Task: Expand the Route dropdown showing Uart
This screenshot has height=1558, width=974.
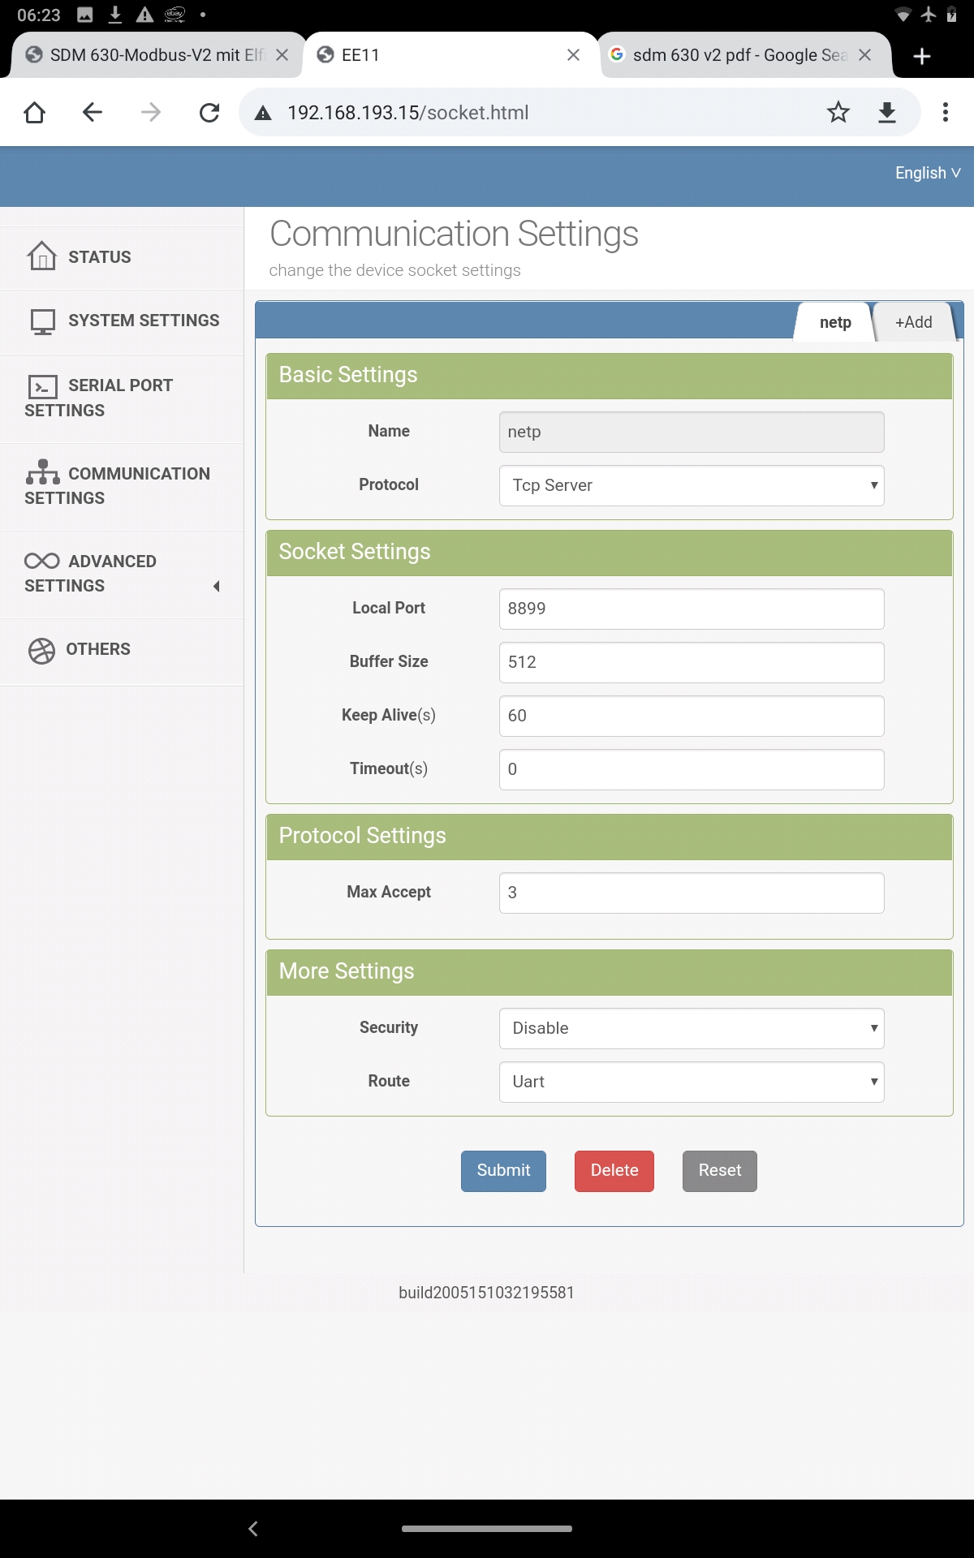Action: pyautogui.click(x=691, y=1082)
